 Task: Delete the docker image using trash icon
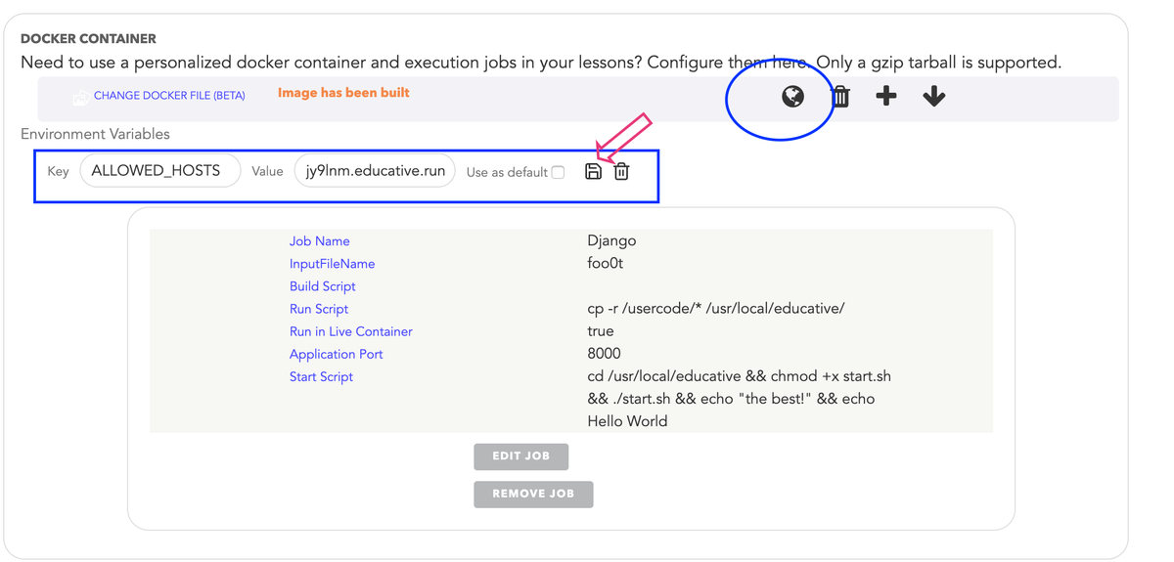point(840,96)
